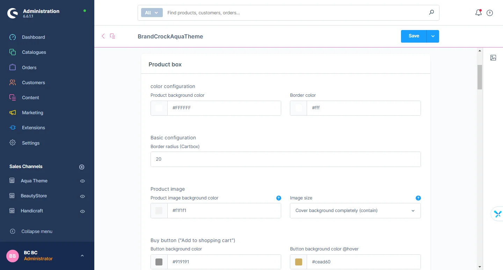
Task: Toggle visibility eye for Handicraft channel
Action: pyautogui.click(x=82, y=211)
